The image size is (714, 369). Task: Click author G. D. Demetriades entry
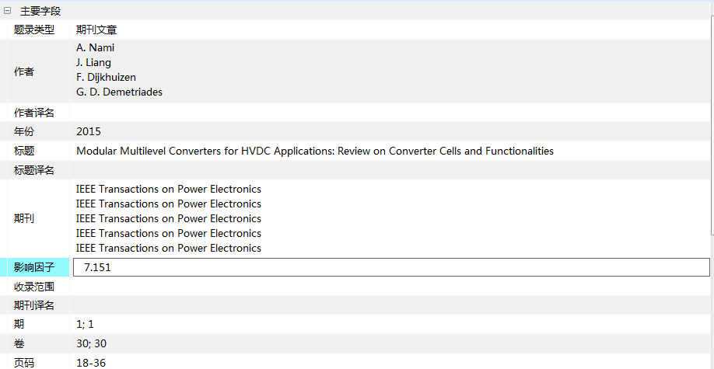tap(119, 92)
